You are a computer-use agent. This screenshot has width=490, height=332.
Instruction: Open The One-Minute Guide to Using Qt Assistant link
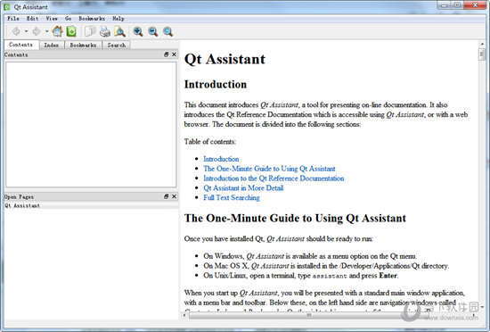(269, 169)
